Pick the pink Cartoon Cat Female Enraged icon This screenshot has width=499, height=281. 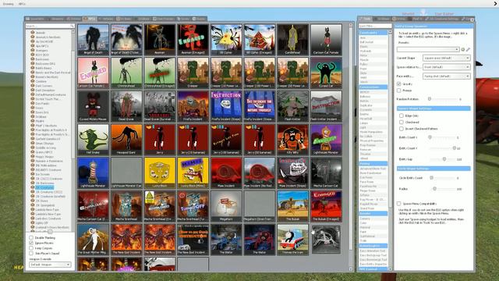93,73
